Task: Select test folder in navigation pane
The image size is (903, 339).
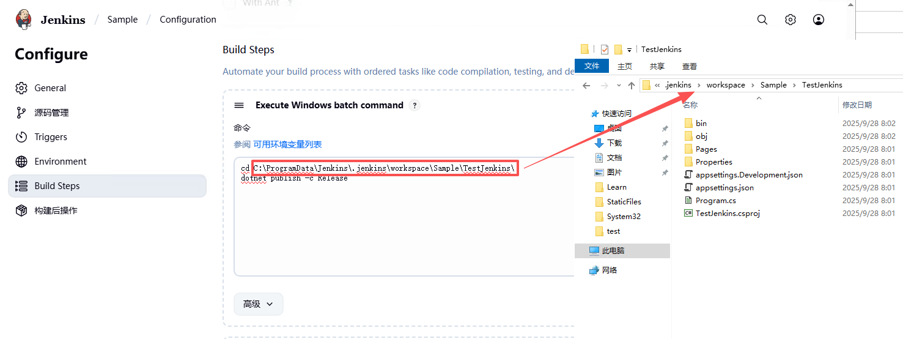Action: [x=614, y=231]
